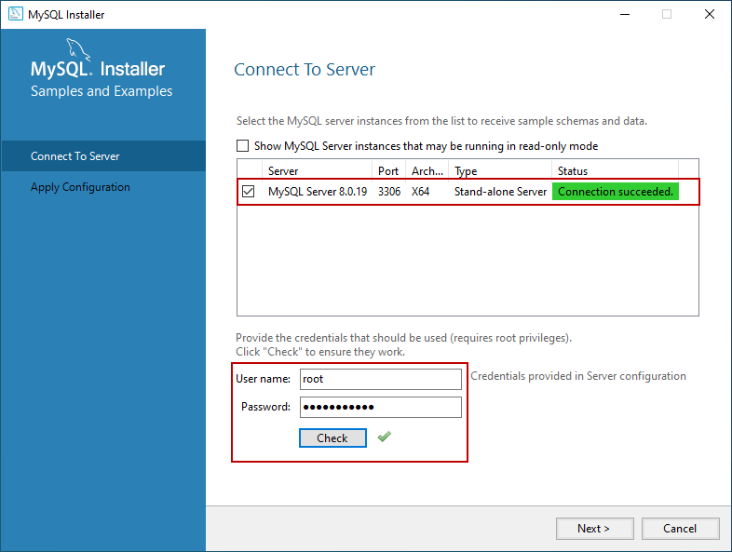Click the Status column header
The height and width of the screenshot is (552, 732).
[x=624, y=171]
